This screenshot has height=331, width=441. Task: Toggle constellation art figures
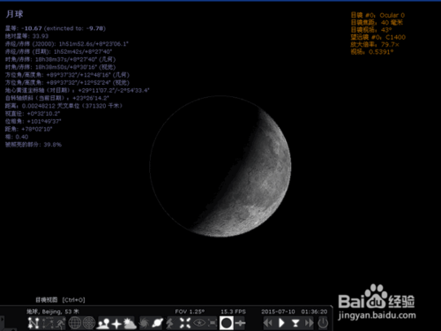click(x=60, y=323)
